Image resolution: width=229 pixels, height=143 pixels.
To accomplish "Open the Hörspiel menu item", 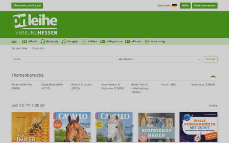I will (70, 42).
